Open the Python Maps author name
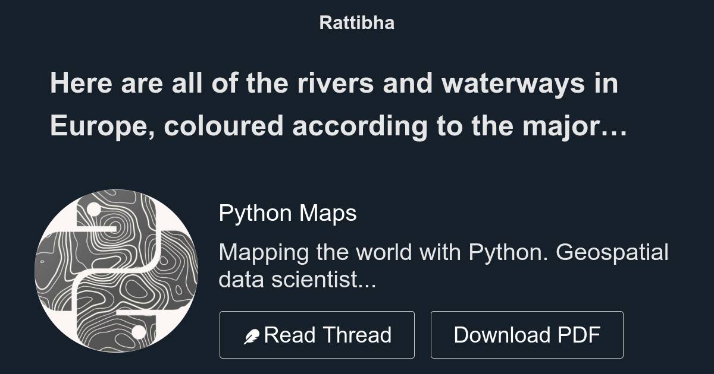Screen dimensions: 714x374 click(x=287, y=213)
